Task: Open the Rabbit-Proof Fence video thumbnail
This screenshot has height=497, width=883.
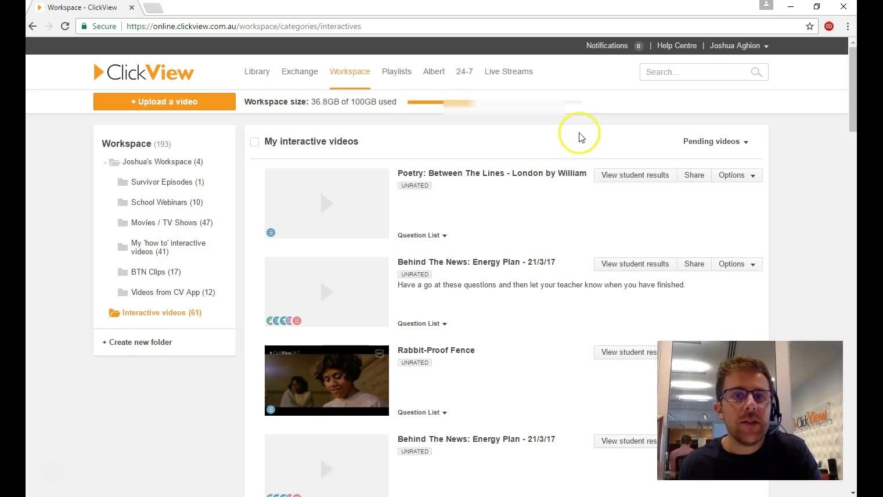Action: (327, 380)
